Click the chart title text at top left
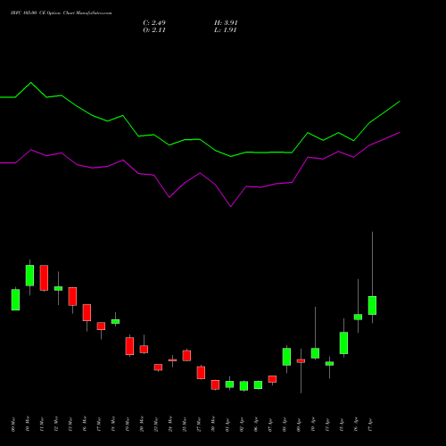446x446 pixels. pos(61,13)
